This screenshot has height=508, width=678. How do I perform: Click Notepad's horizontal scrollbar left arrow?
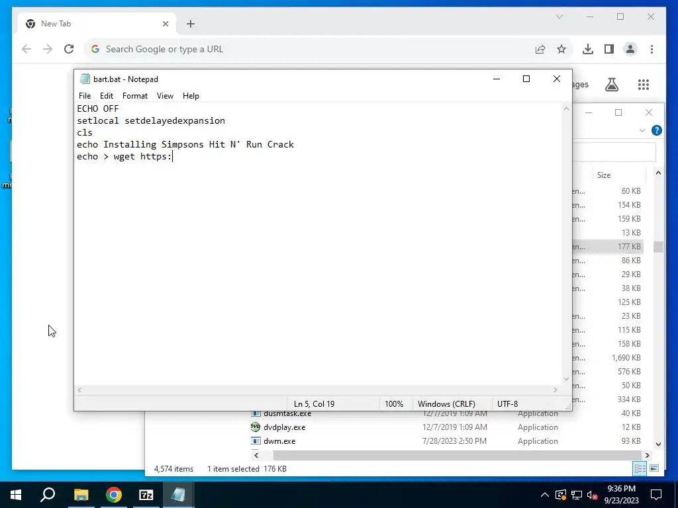pyautogui.click(x=79, y=390)
